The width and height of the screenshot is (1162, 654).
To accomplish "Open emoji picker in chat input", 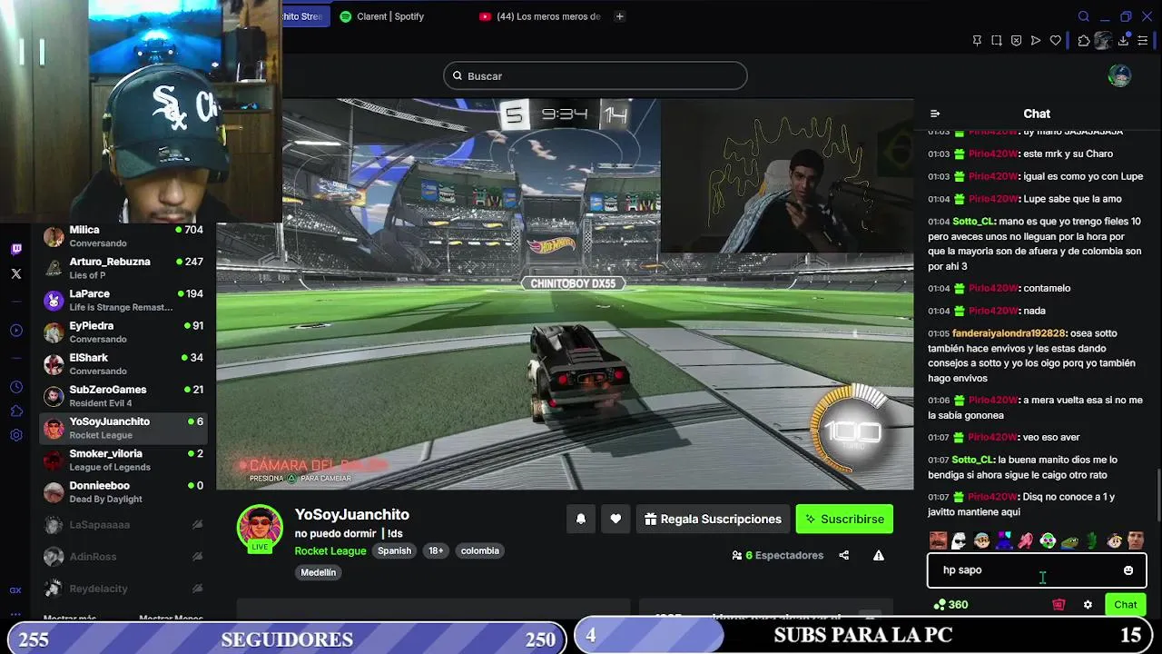I will pyautogui.click(x=1128, y=570).
